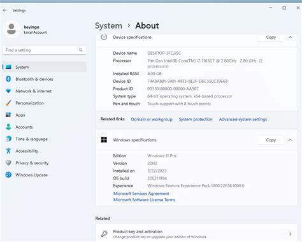Click the Installed RAM value 4.00 GB
The image size is (302, 242).
click(x=154, y=74)
